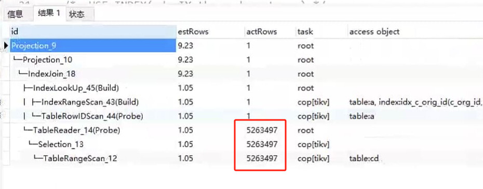Click estRows 9.23 in the Projection_10 row
The image size is (483, 189).
(185, 60)
